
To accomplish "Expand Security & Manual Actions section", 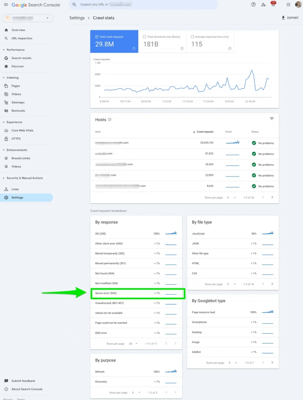I will 3,178.
